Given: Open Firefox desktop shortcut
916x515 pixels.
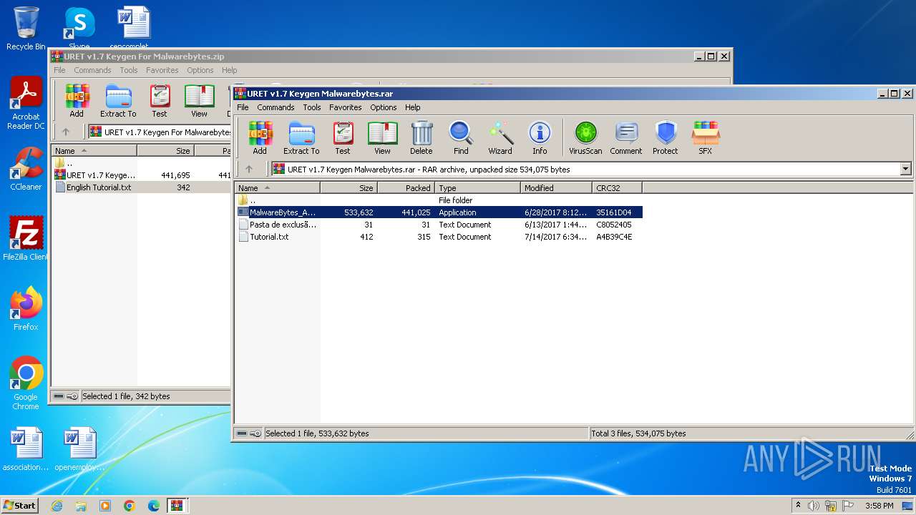Looking at the screenshot, I should coord(26,309).
